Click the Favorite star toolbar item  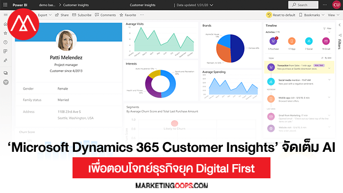pyautogui.click(x=128, y=15)
